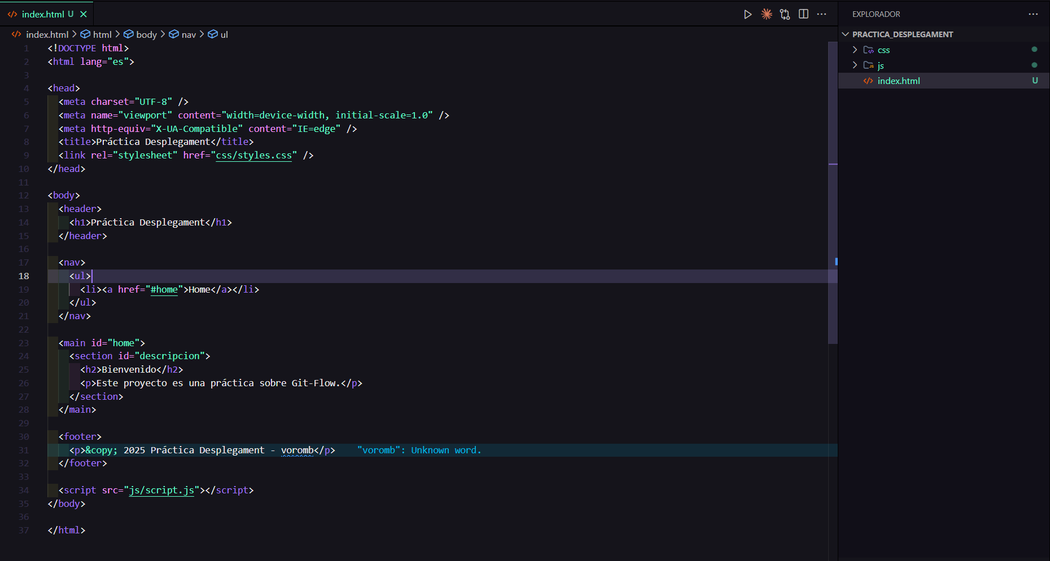This screenshot has height=561, width=1050.
Task: Split the editor with the split icon
Action: [803, 14]
